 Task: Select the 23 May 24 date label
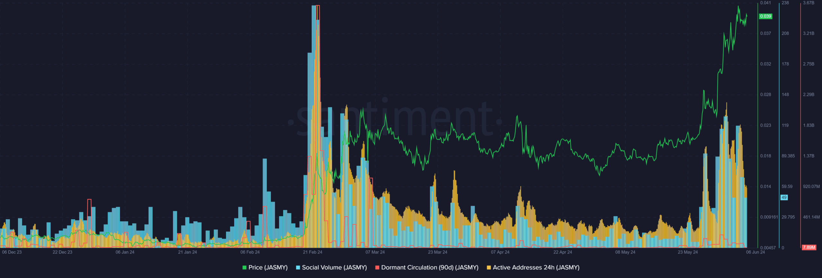tap(688, 252)
